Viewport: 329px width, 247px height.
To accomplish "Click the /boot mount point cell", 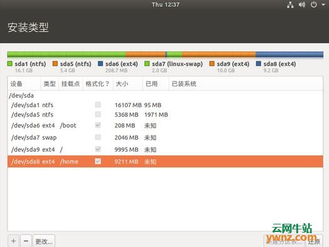I will 68,125.
